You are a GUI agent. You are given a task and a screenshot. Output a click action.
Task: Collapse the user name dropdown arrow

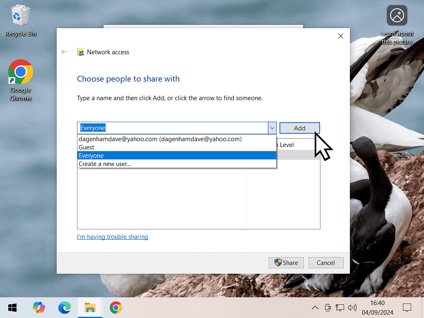(272, 128)
